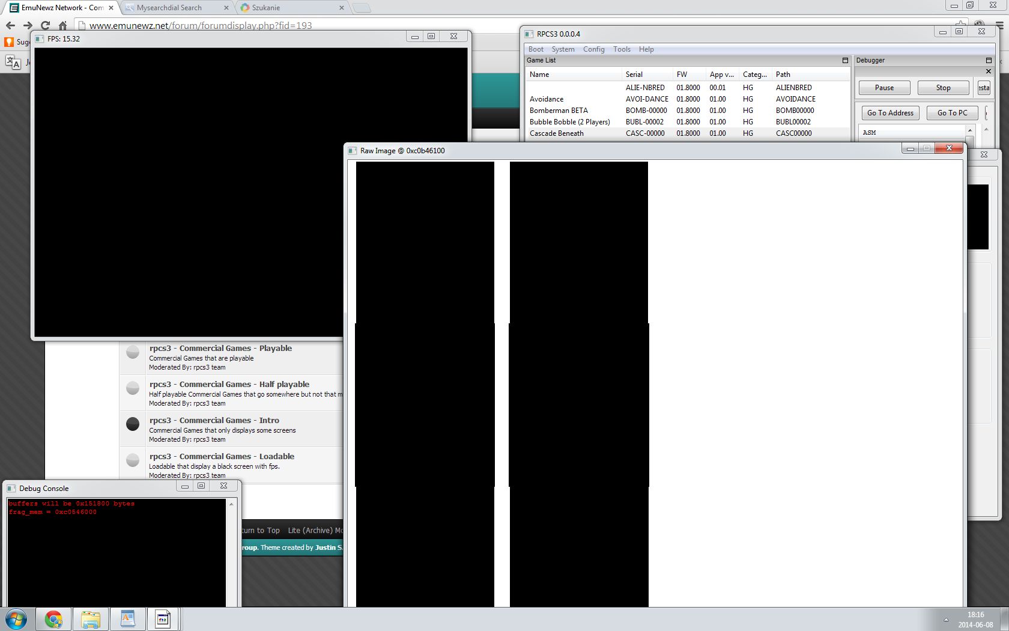Open the Config menu in RPCS3

[x=593, y=49]
